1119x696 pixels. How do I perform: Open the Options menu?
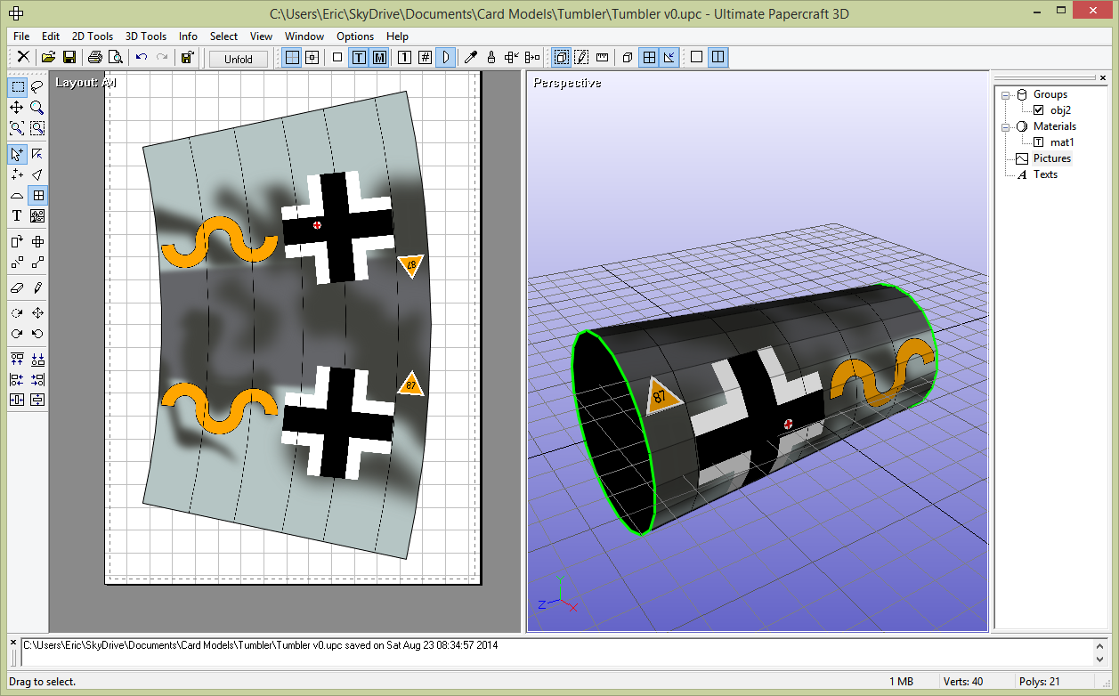click(x=355, y=36)
